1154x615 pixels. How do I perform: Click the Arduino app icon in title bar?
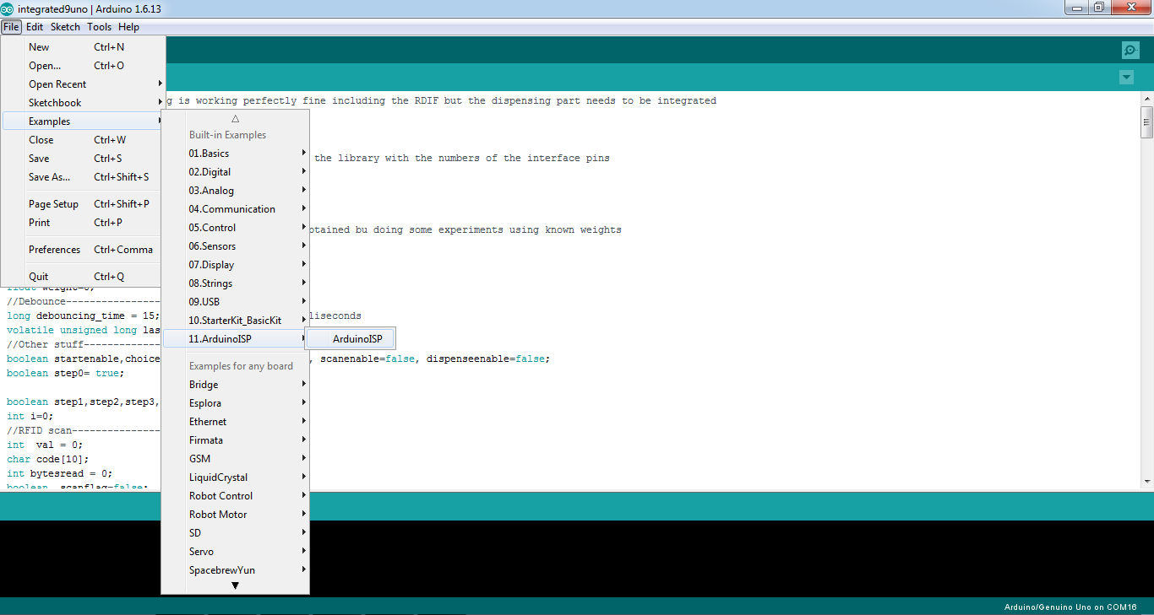point(7,8)
